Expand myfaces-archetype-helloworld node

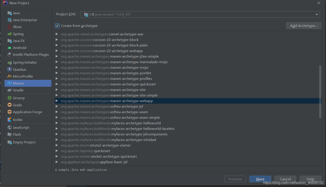pos(57,123)
